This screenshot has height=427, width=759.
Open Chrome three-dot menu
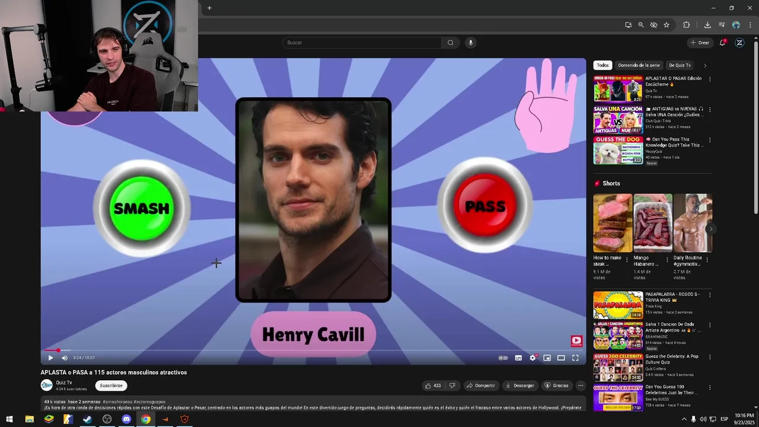(x=750, y=25)
